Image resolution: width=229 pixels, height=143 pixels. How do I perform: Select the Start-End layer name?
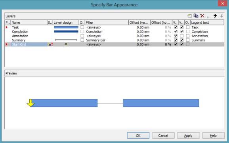point(19,44)
